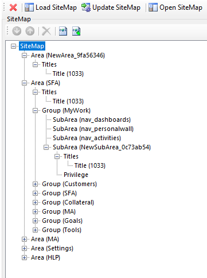Click the Open SiteMap toolbar icon
Viewport: 207px width, 278px height.
pos(153,7)
